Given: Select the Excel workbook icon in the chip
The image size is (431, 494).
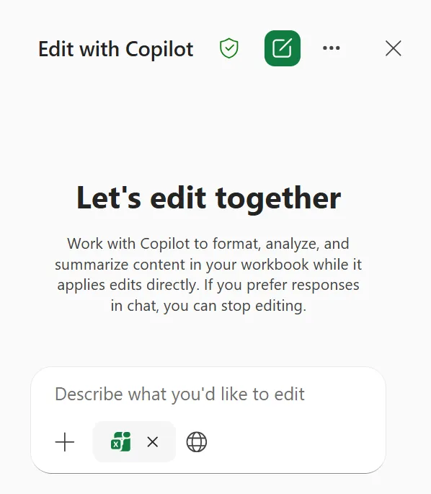Looking at the screenshot, I should [121, 441].
